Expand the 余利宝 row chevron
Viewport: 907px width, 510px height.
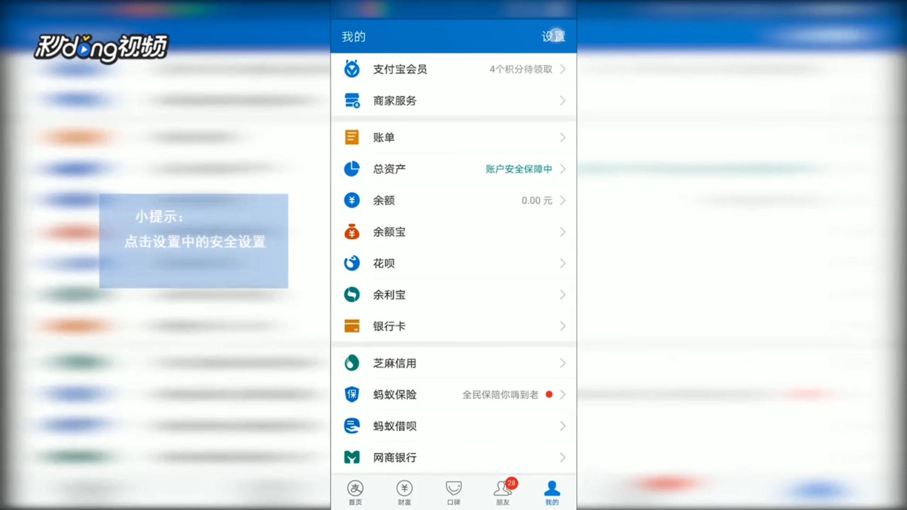563,295
